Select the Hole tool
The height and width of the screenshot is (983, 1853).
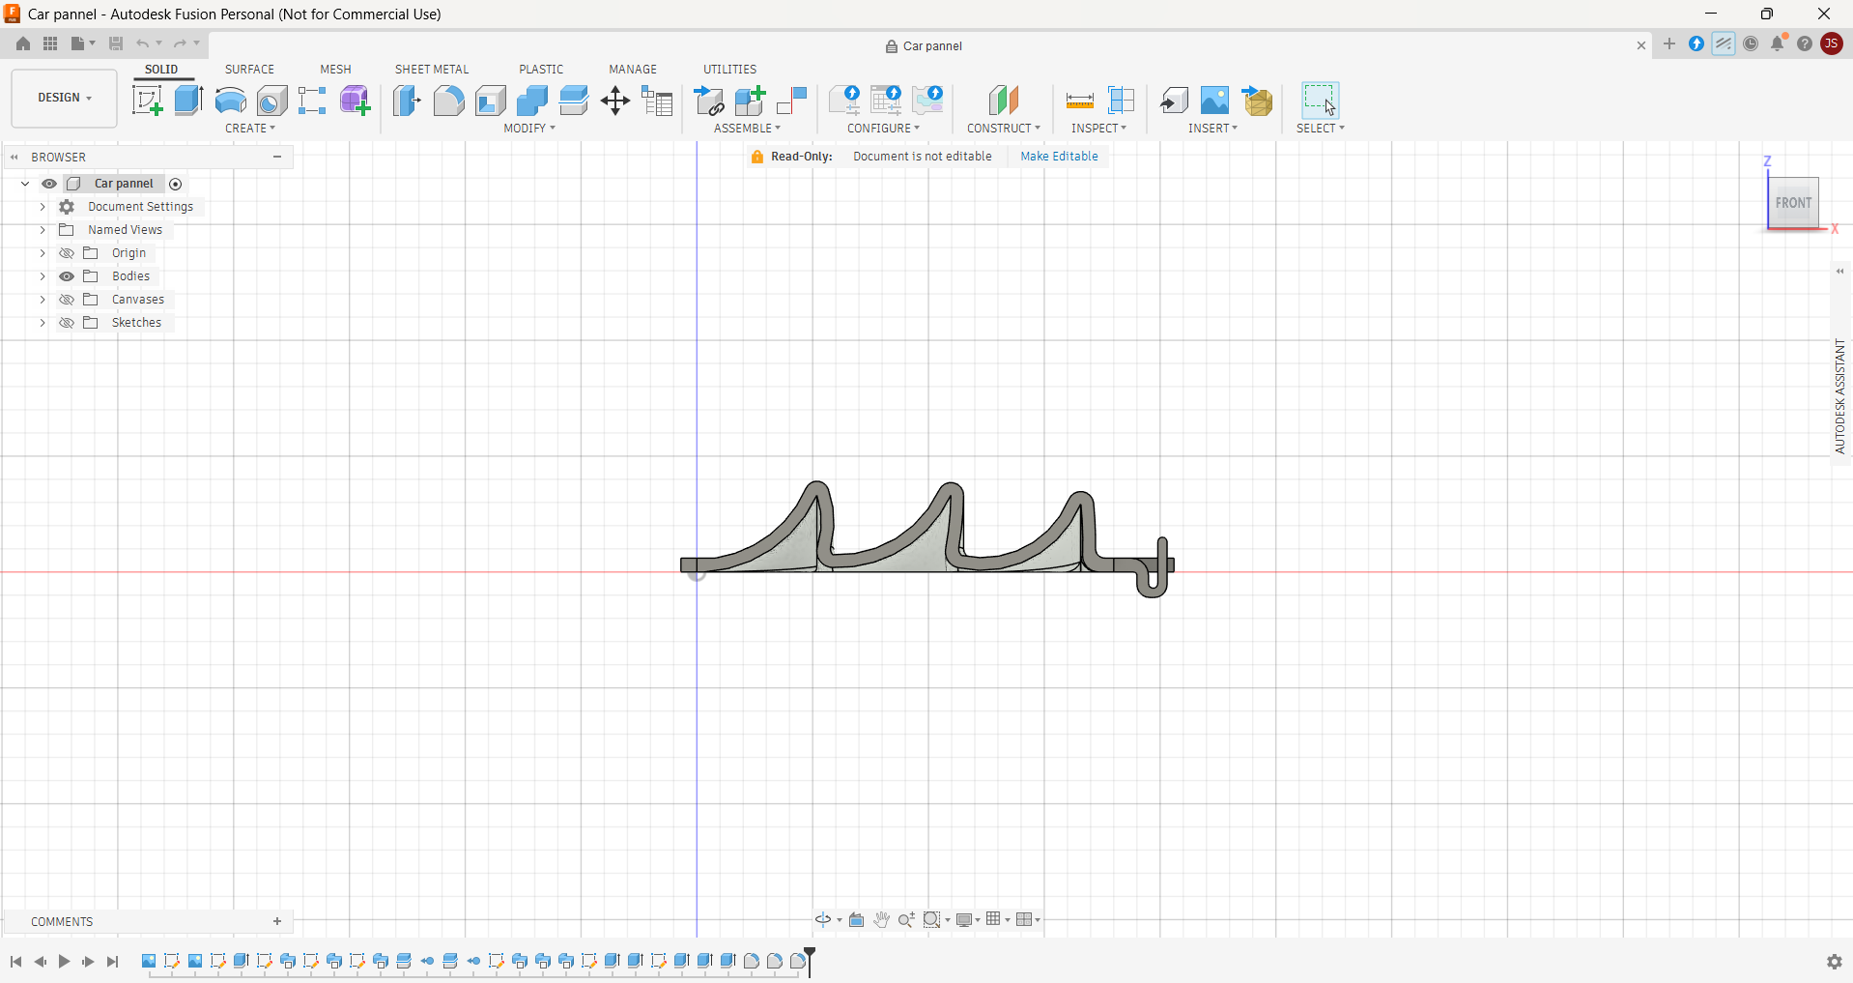pyautogui.click(x=271, y=101)
